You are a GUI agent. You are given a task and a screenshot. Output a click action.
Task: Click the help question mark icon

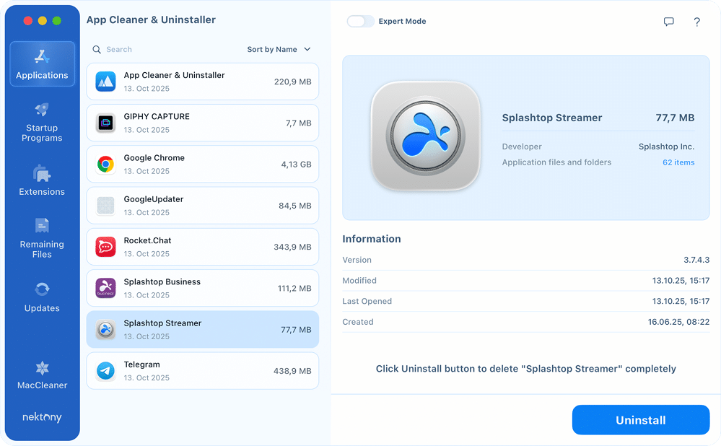click(x=696, y=22)
